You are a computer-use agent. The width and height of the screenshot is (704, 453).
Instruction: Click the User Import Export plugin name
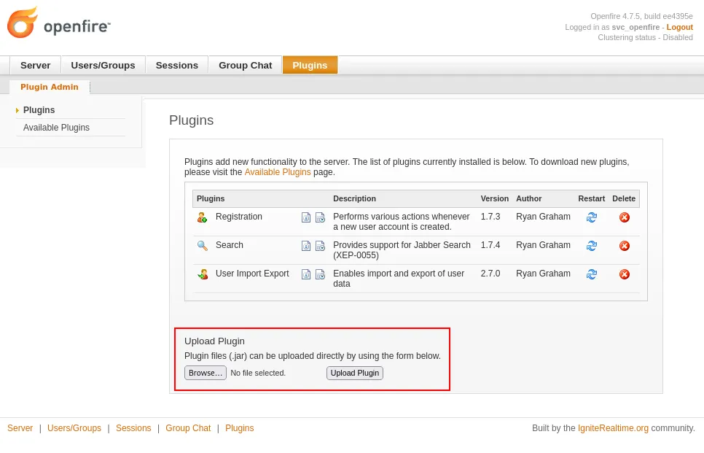(x=252, y=274)
